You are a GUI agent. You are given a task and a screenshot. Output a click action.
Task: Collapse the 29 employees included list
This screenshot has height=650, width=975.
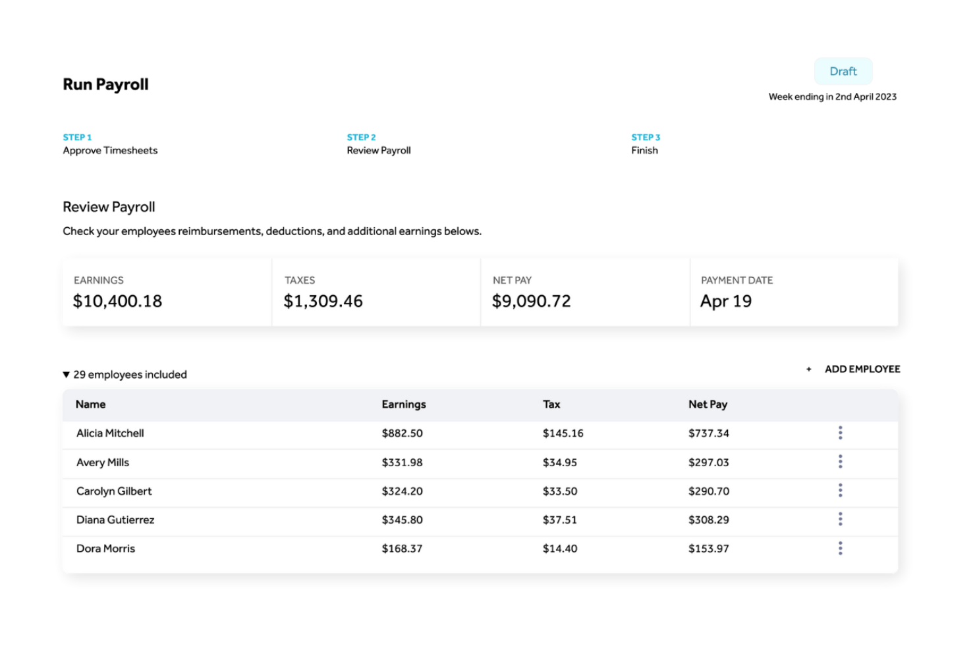pyautogui.click(x=66, y=375)
